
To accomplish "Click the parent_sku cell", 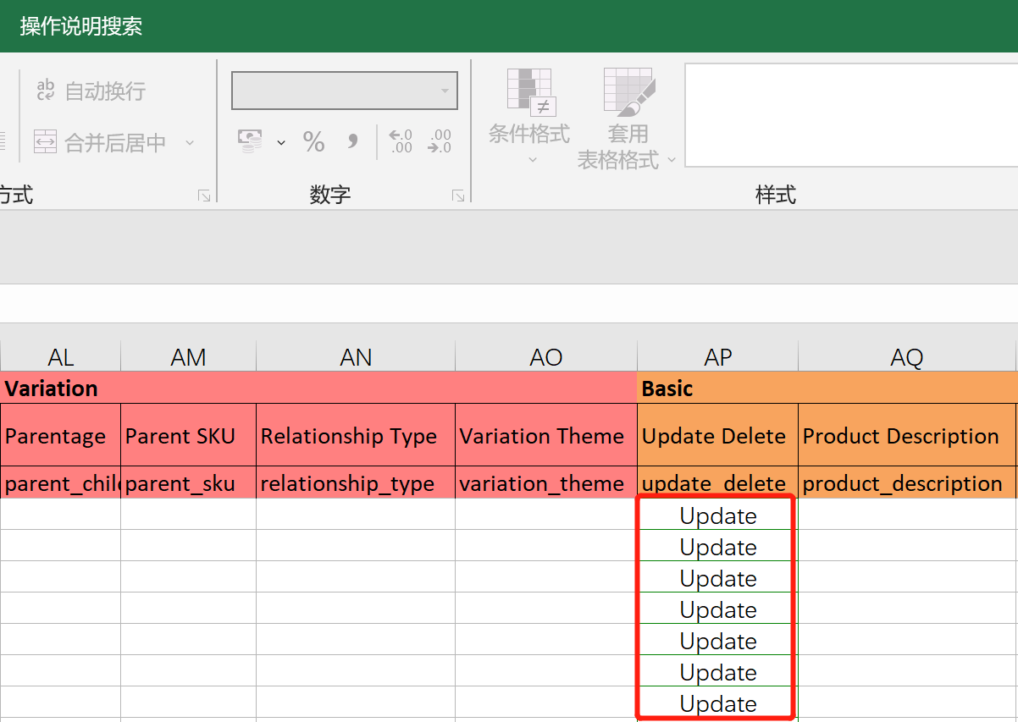I will pos(188,482).
